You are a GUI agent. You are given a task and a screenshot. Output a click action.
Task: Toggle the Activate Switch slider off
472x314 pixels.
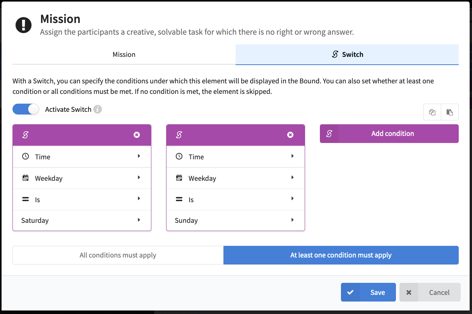pos(26,109)
